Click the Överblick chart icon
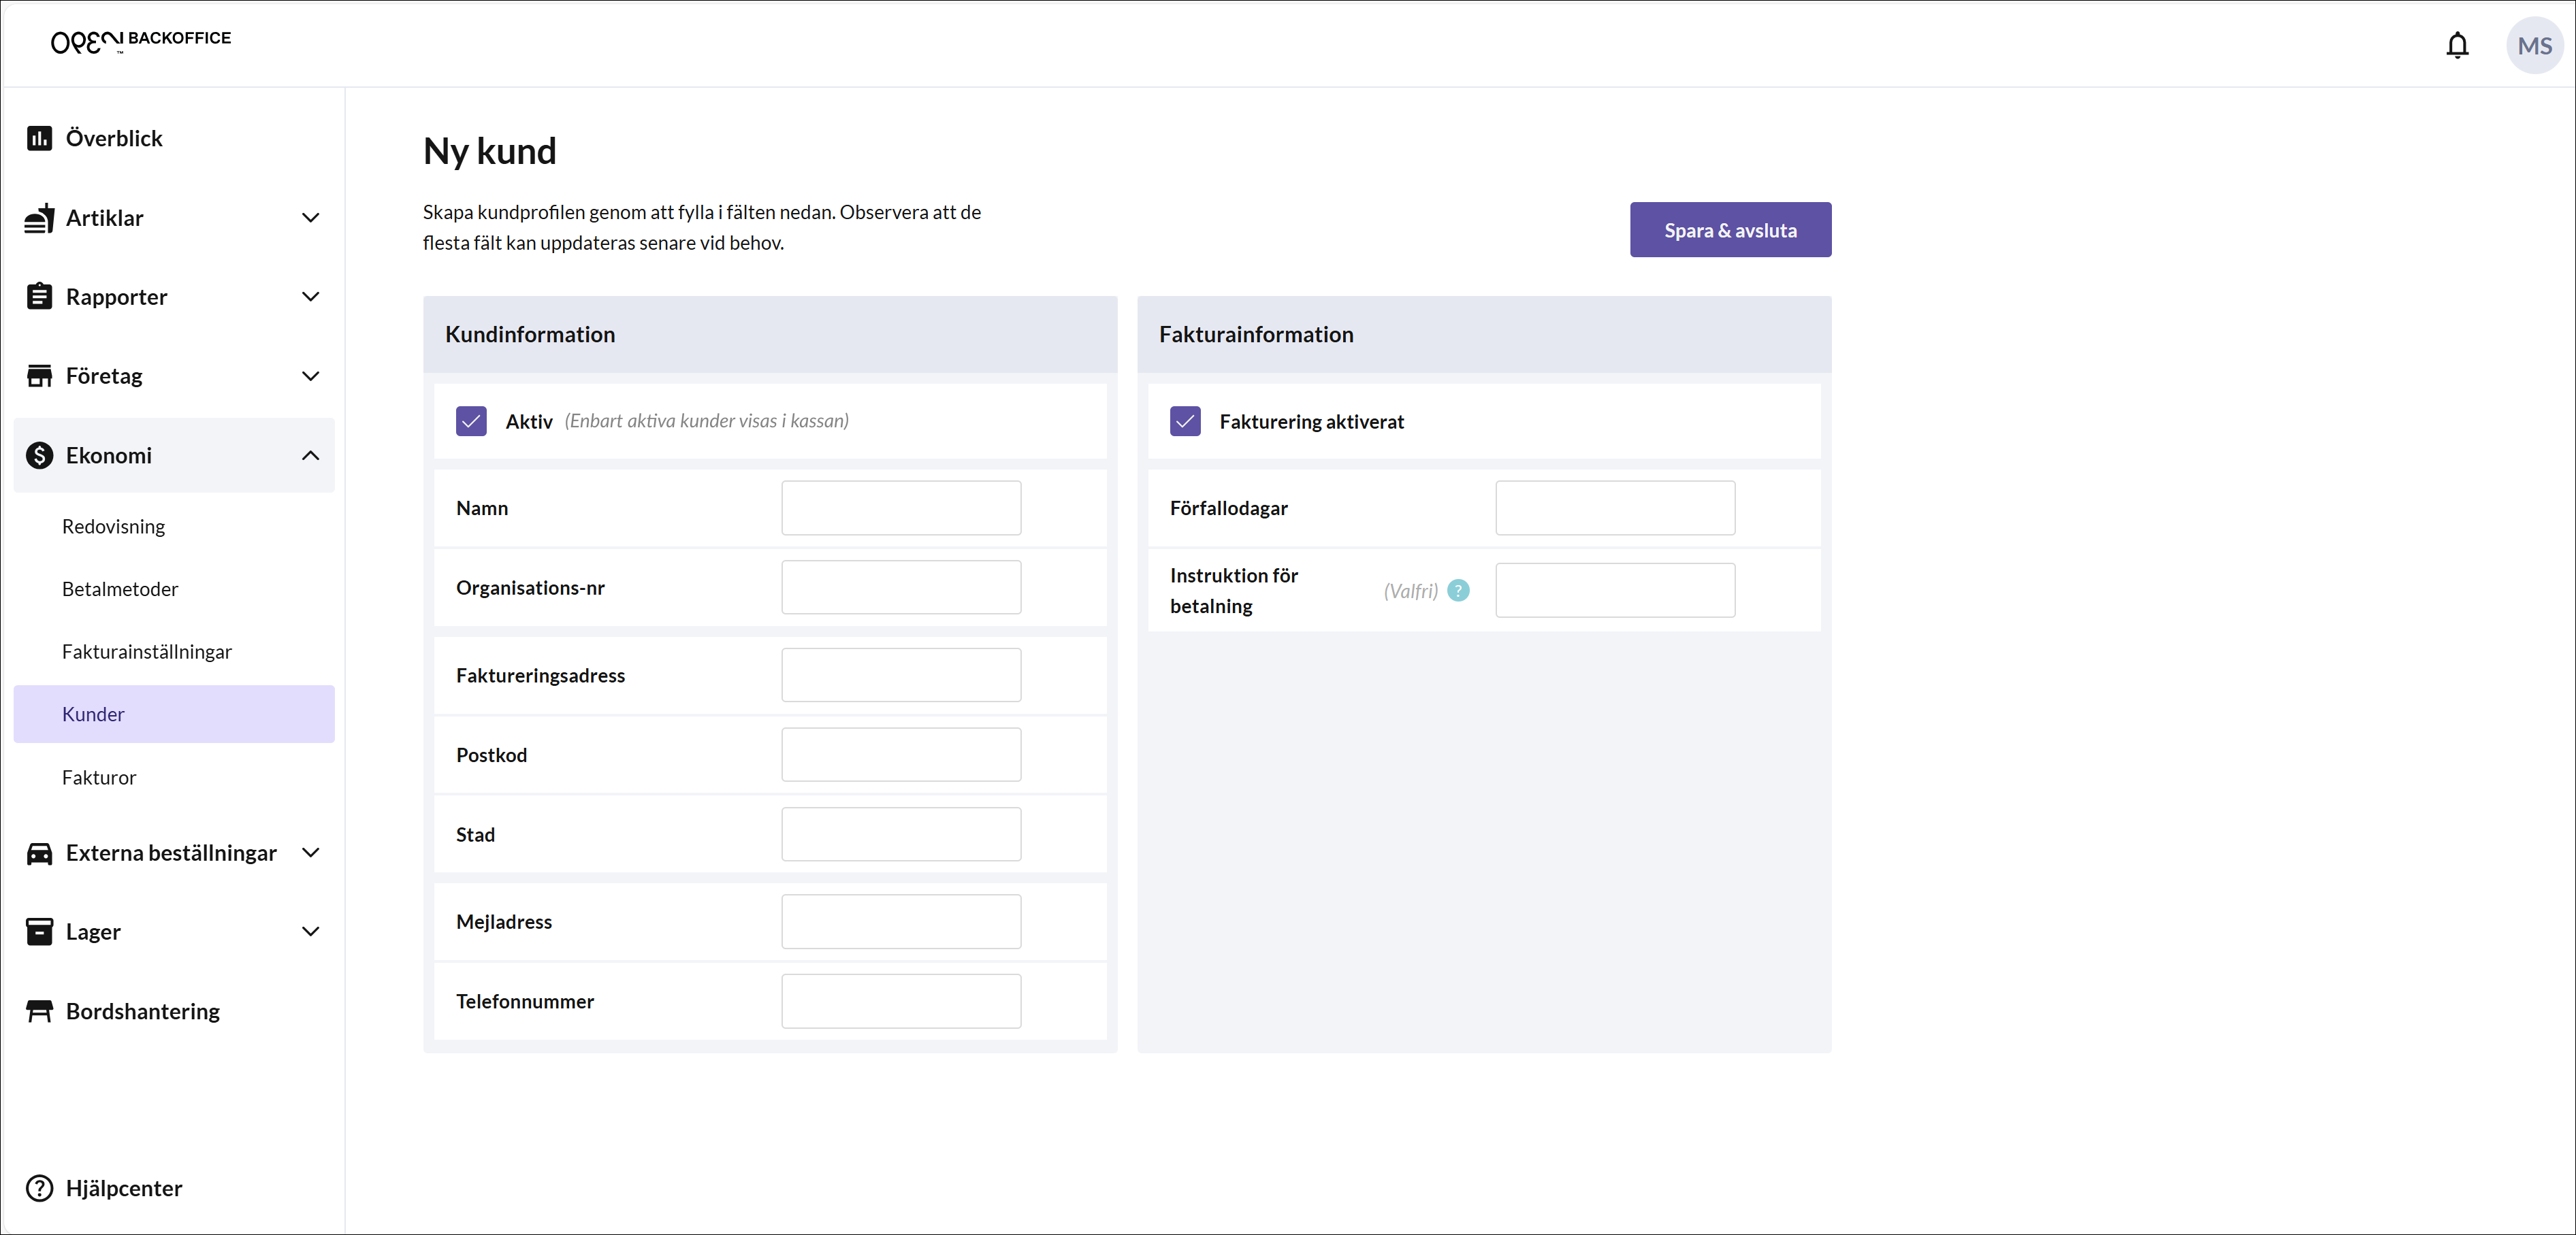The image size is (2576, 1235). [39, 138]
